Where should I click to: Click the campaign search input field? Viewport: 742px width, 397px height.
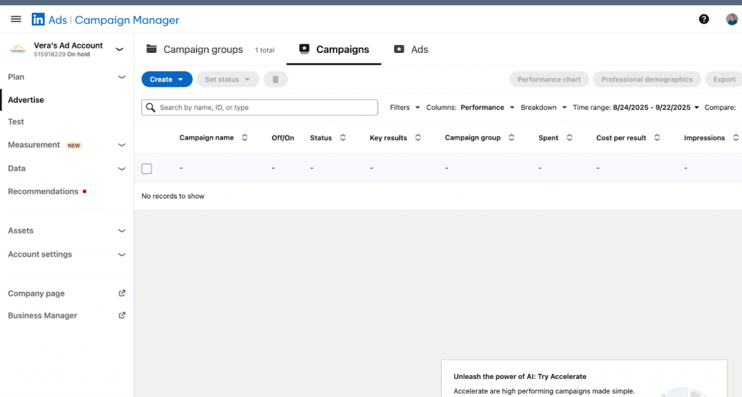click(259, 108)
